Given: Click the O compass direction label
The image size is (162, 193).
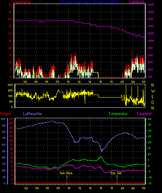Looking at the screenshot, I should tap(153, 102).
